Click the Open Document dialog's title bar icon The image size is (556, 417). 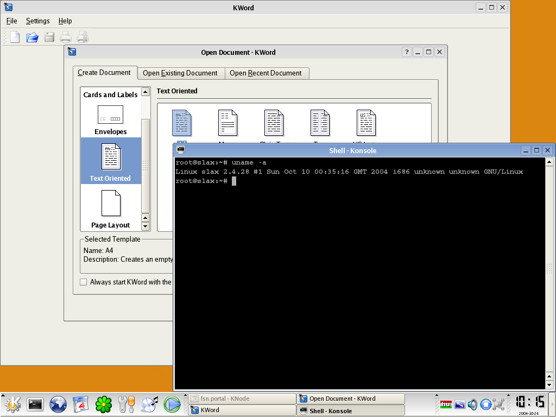point(72,52)
